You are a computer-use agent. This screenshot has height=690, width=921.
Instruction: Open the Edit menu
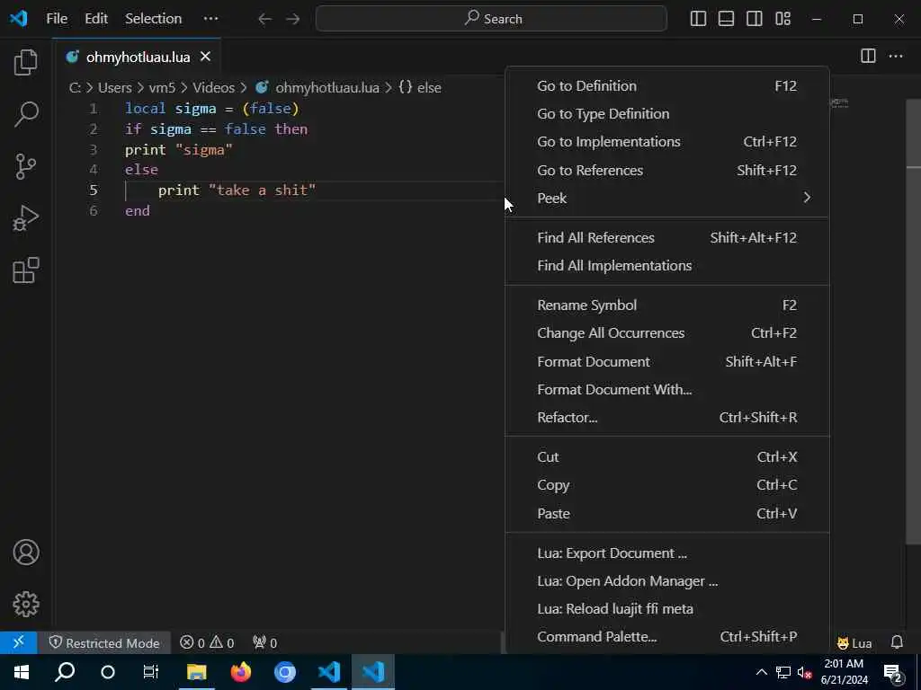[x=95, y=19]
